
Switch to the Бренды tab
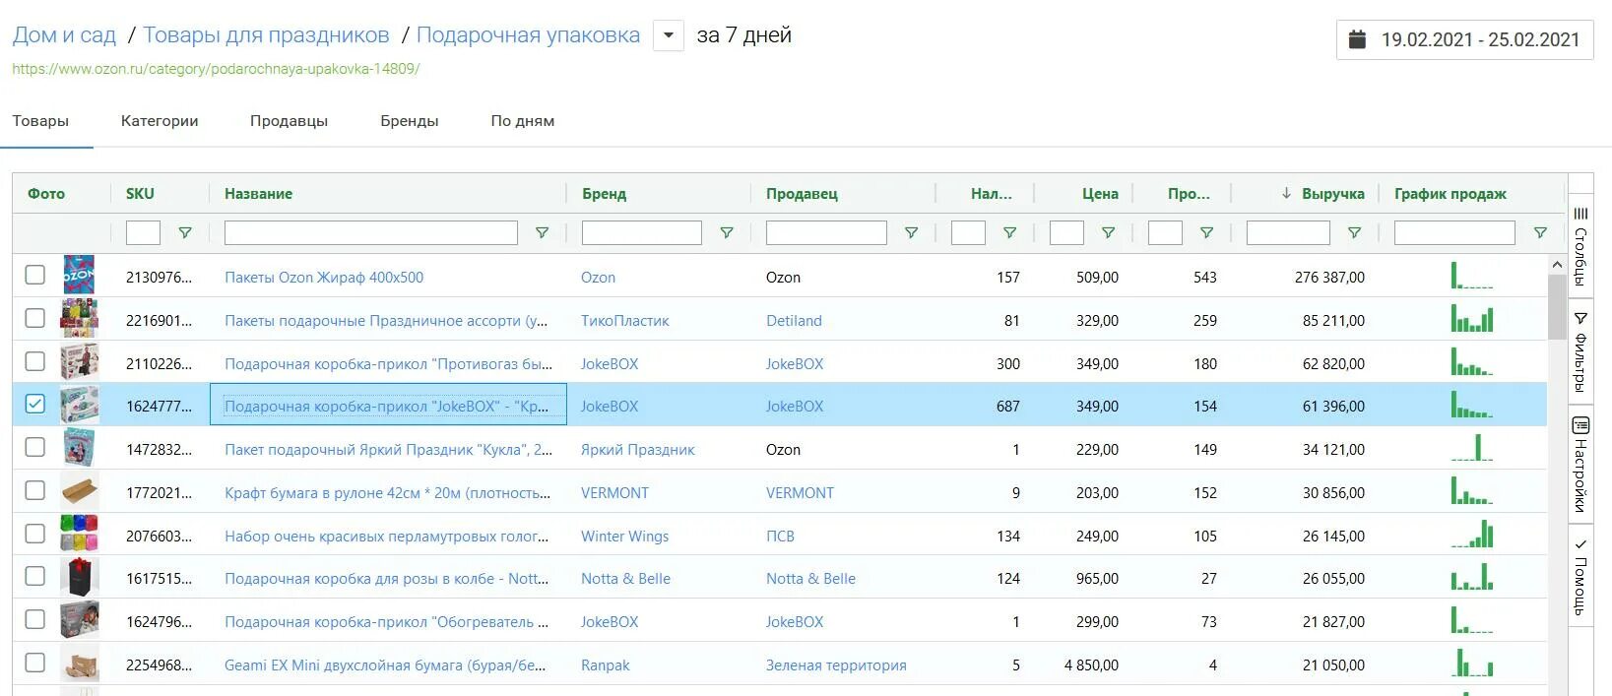410,121
